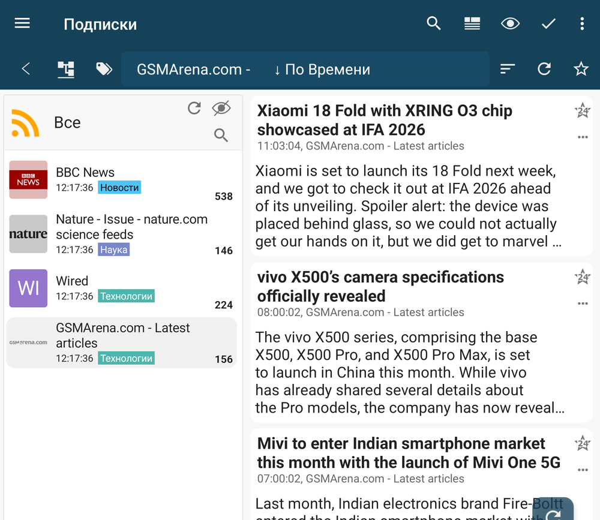Change sort order 'По Времени'

322,70
